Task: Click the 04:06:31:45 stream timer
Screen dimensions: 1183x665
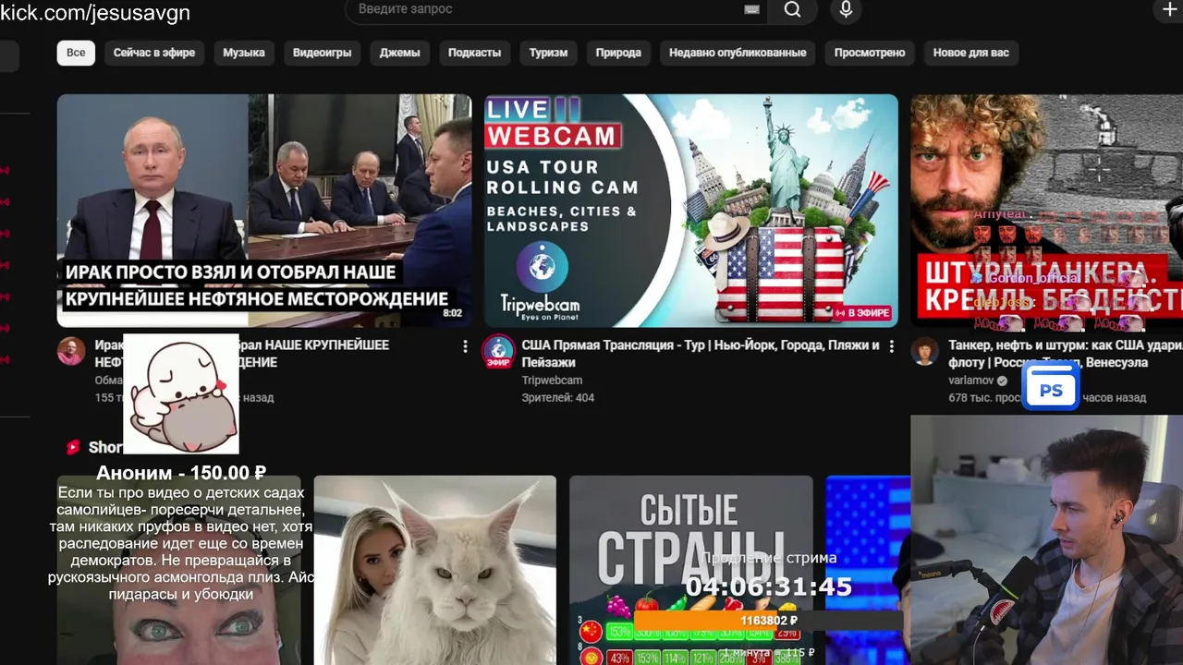Action: 768,587
